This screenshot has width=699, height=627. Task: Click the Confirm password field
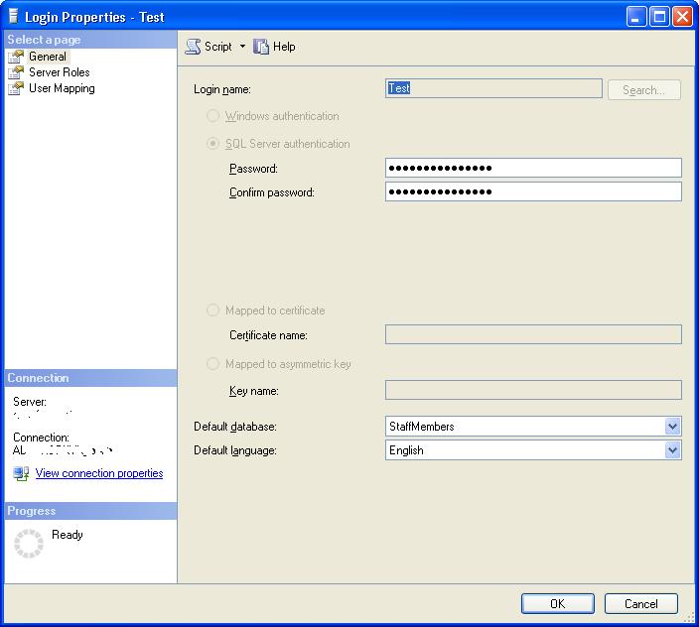click(533, 191)
